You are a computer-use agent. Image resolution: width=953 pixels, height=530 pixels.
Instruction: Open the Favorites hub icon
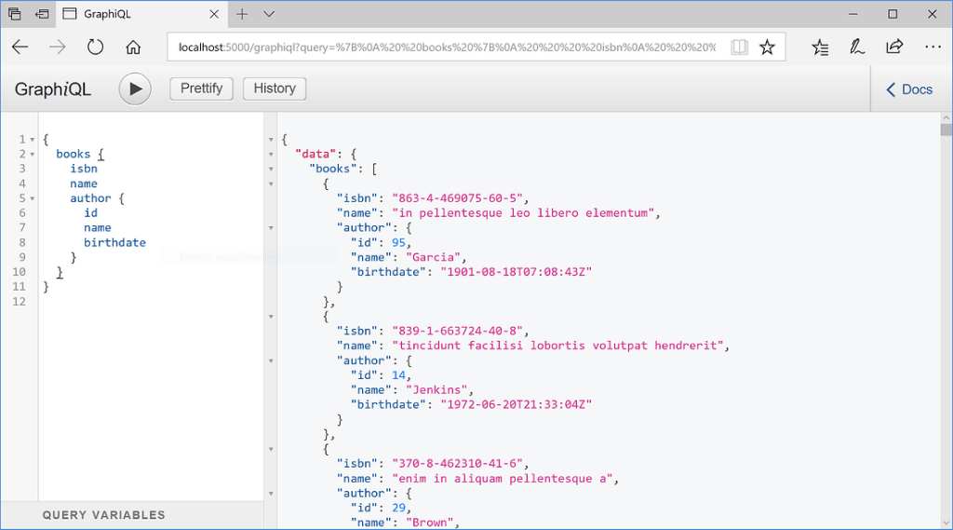point(820,48)
